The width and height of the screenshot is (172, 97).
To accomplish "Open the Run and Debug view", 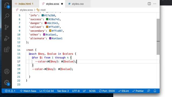I will click(6, 38).
